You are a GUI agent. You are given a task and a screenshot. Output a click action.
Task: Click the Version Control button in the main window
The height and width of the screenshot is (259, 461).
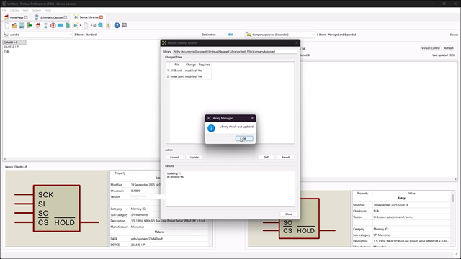tap(431, 48)
